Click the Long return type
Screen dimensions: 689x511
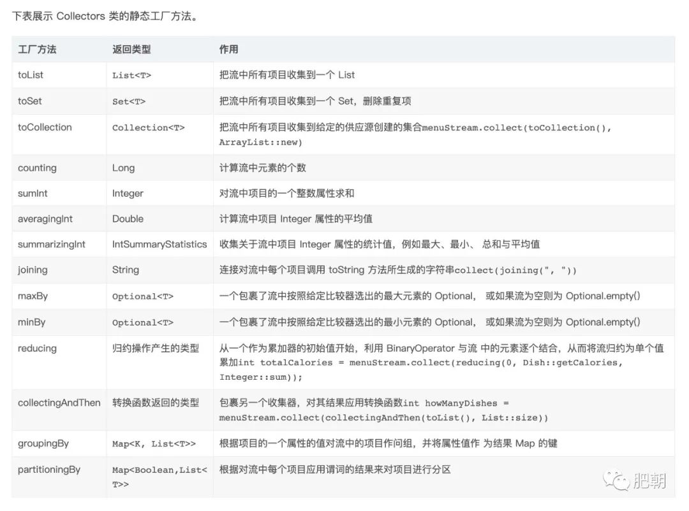pos(124,168)
